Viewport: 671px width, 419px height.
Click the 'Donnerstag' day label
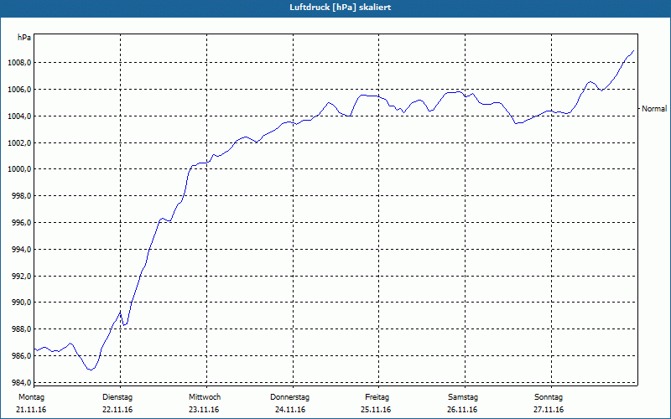coord(289,397)
